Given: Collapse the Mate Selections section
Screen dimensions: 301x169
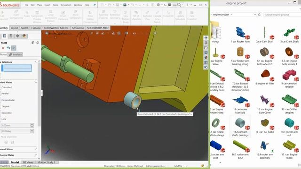Looking at the screenshot, I should coord(36,62).
